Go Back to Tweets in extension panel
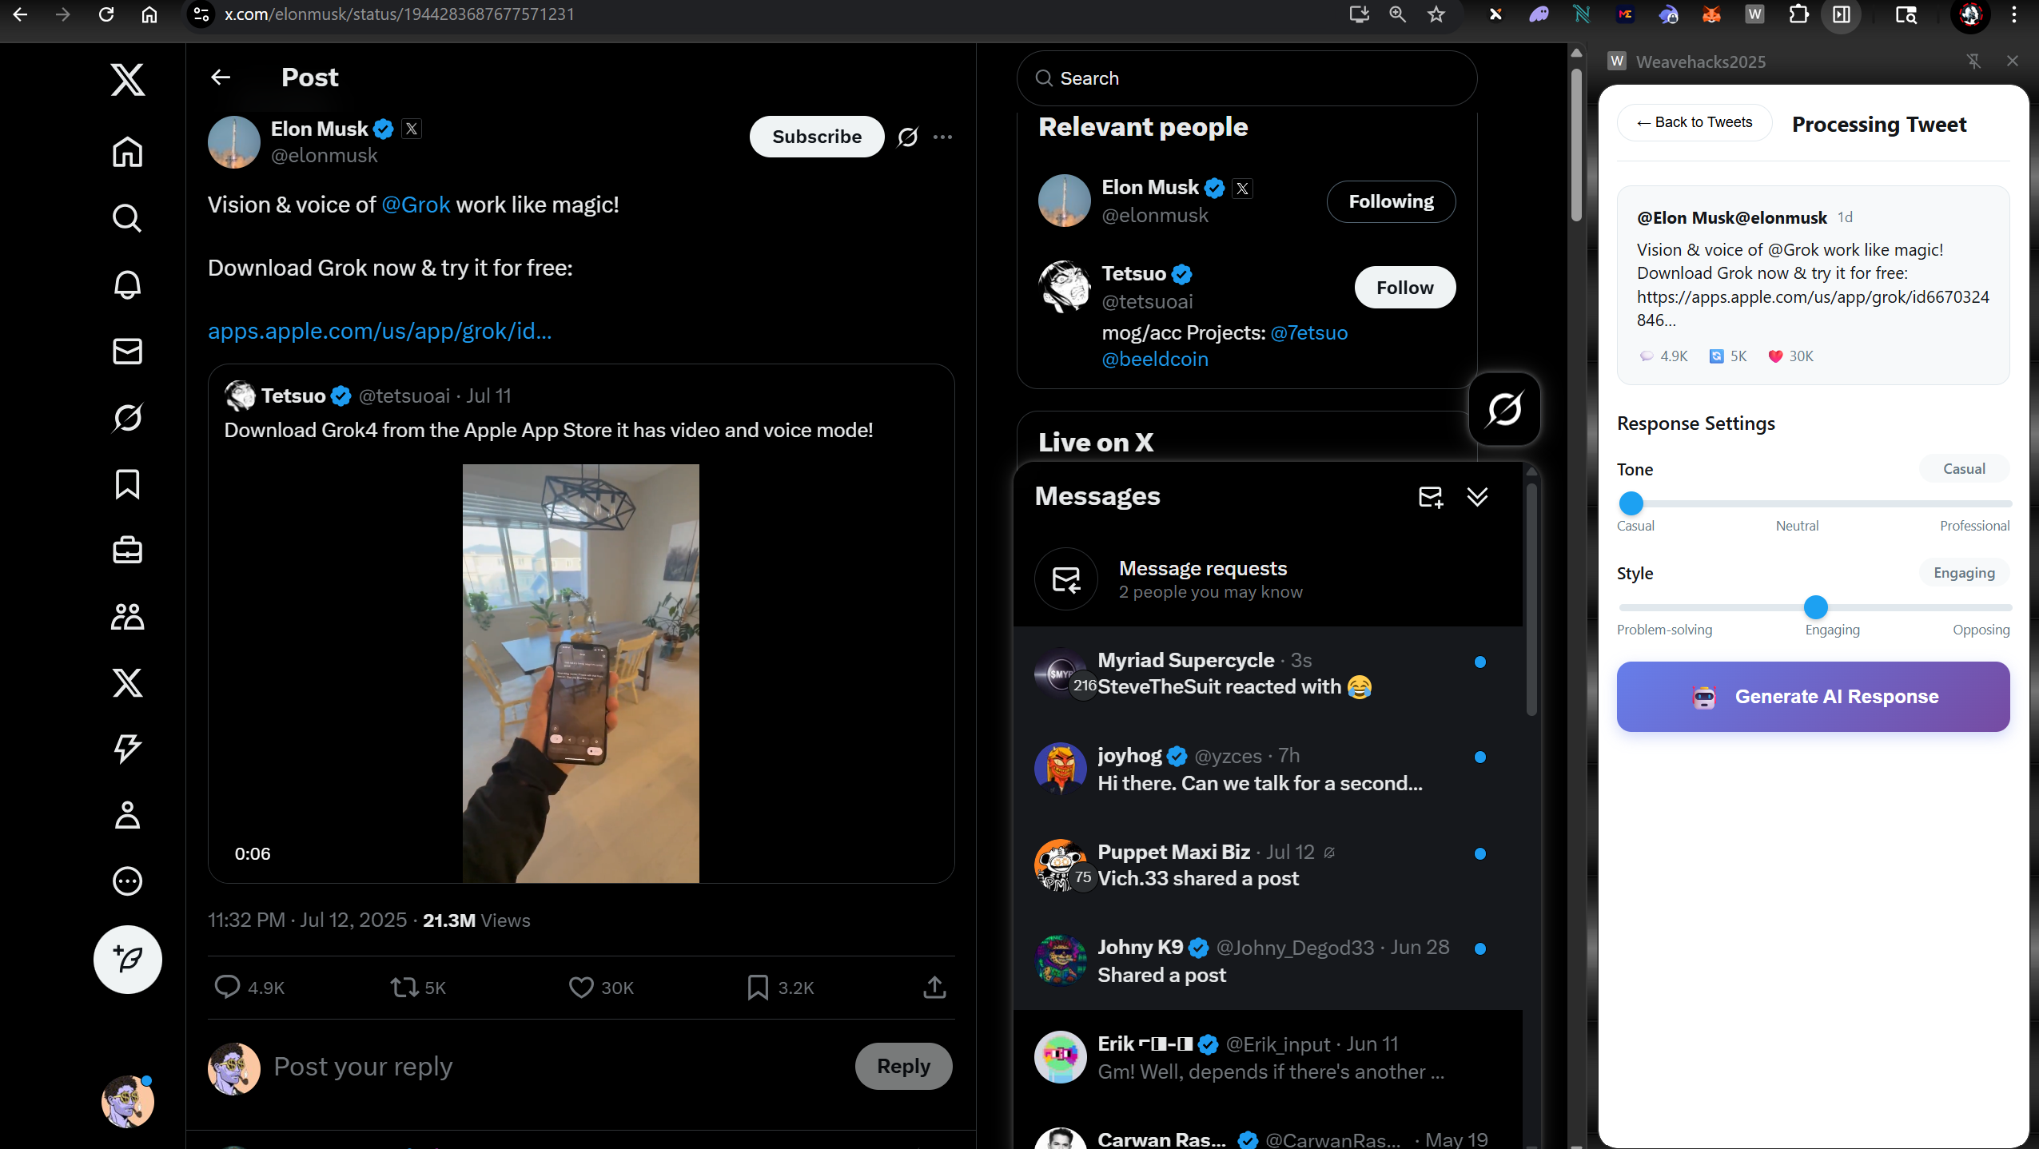This screenshot has height=1149, width=2039. click(1695, 122)
